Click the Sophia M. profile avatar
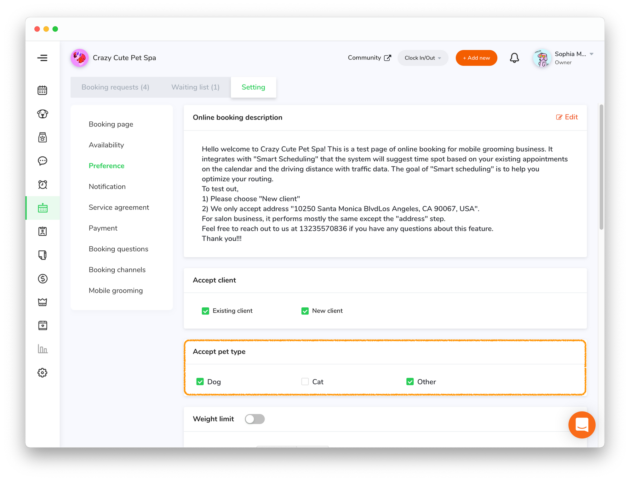Viewport: 630px width, 481px height. [x=542, y=58]
